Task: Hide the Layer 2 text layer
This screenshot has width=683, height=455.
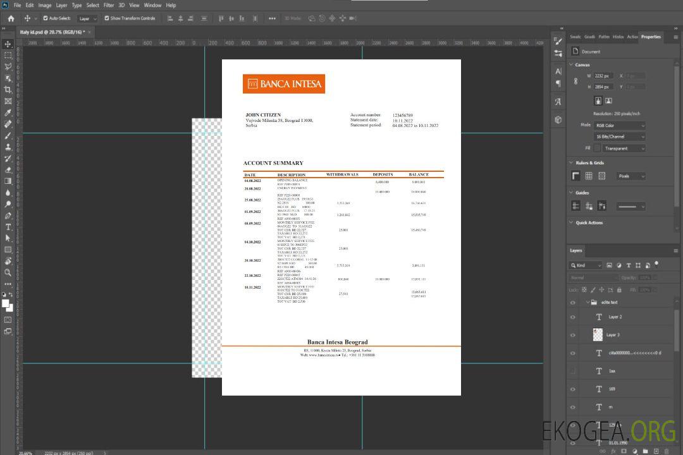Action: pyautogui.click(x=573, y=317)
